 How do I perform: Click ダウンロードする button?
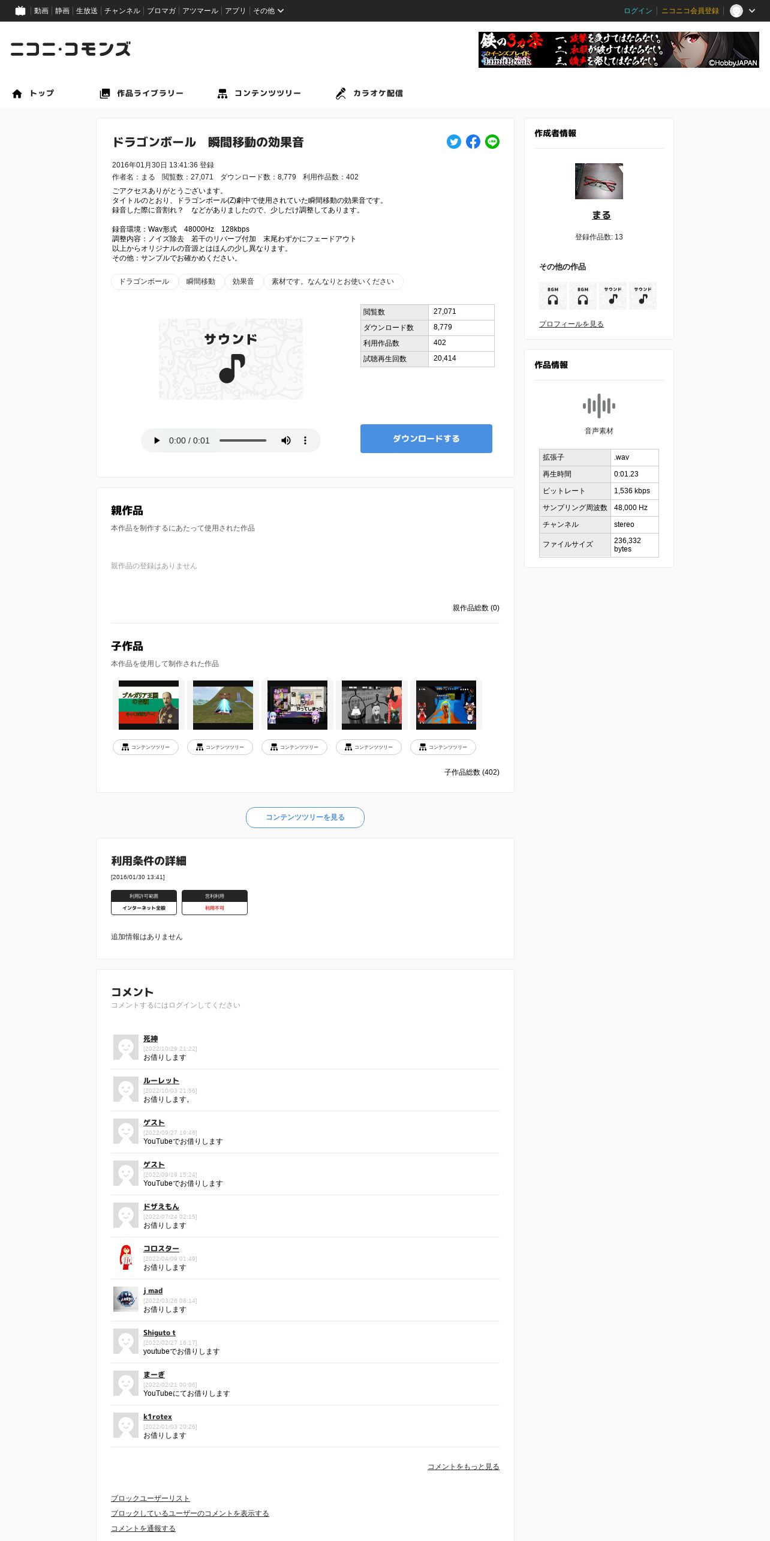(426, 439)
